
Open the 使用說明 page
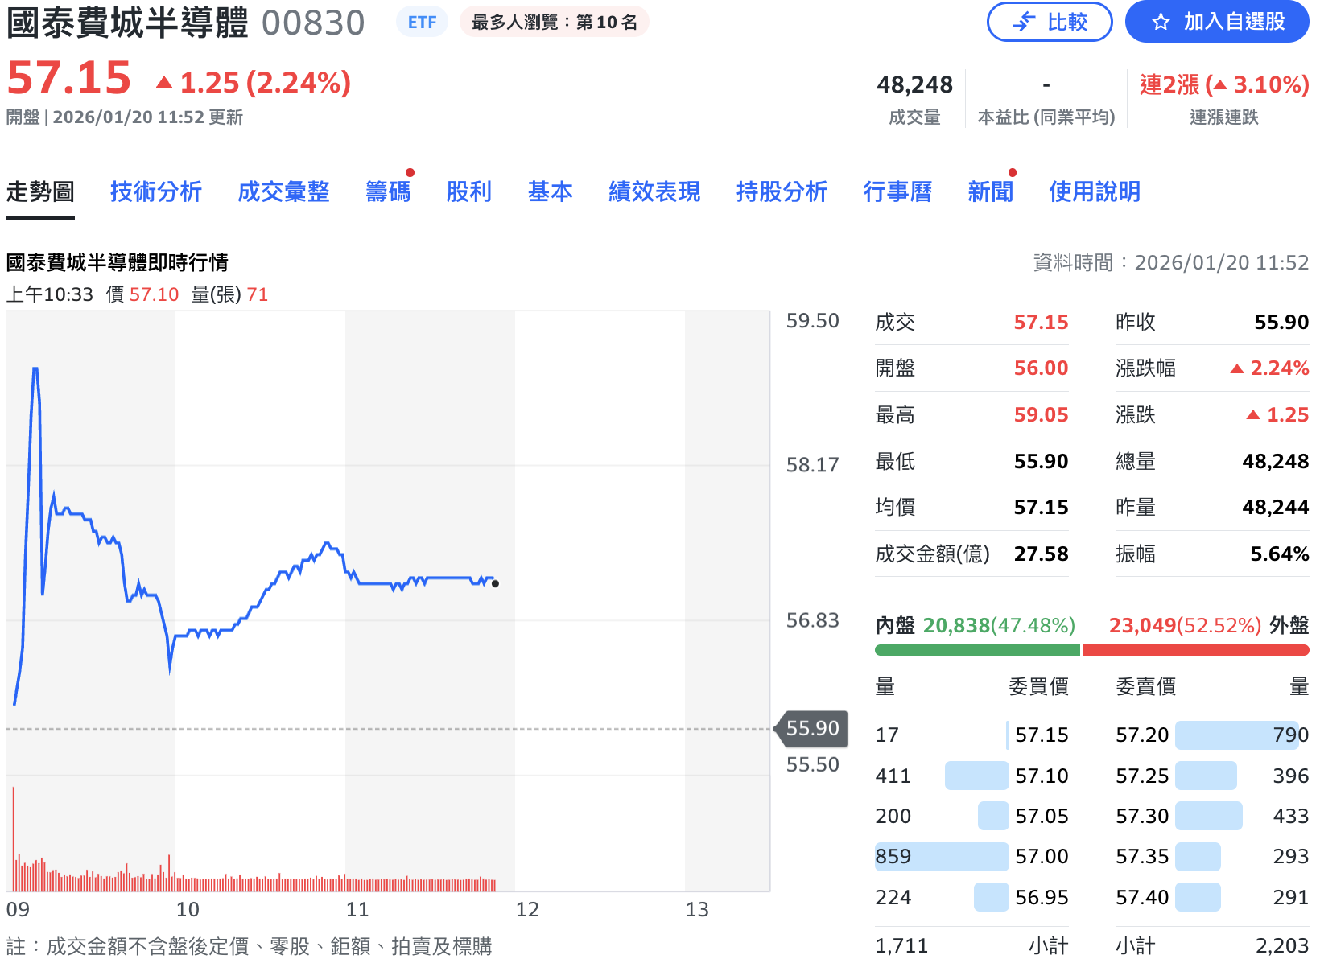tap(1094, 191)
